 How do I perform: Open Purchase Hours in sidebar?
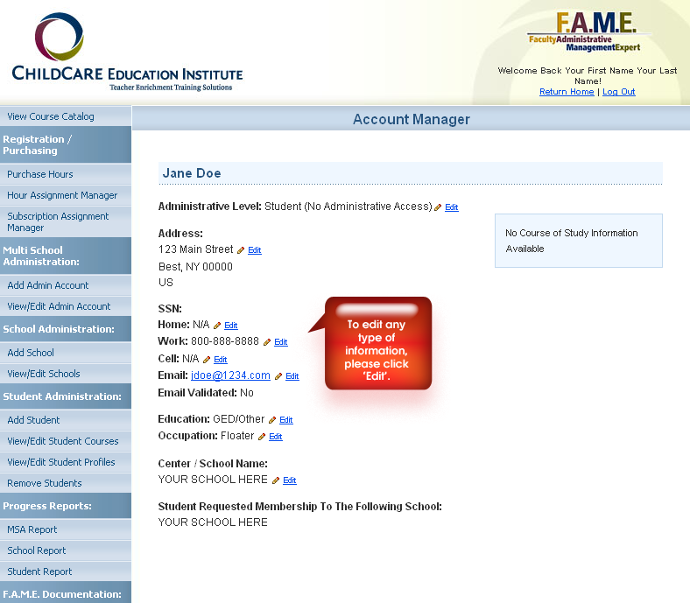[66, 174]
